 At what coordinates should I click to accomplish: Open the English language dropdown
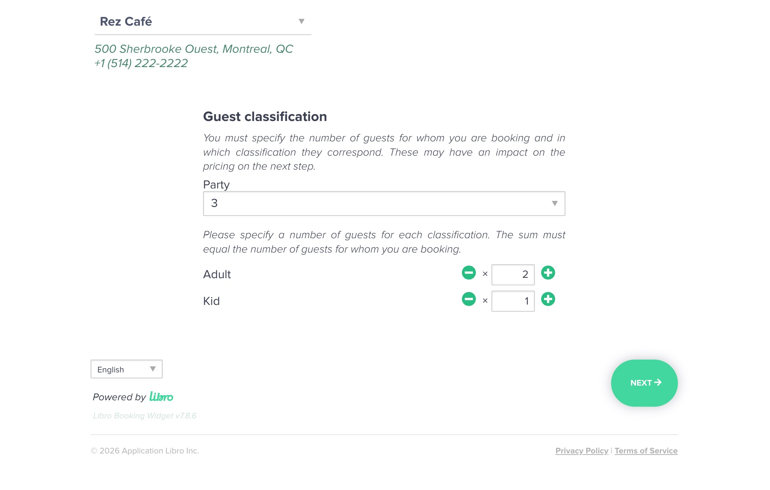click(126, 369)
